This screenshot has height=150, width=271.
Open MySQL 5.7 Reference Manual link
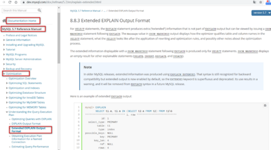[x=22, y=29]
